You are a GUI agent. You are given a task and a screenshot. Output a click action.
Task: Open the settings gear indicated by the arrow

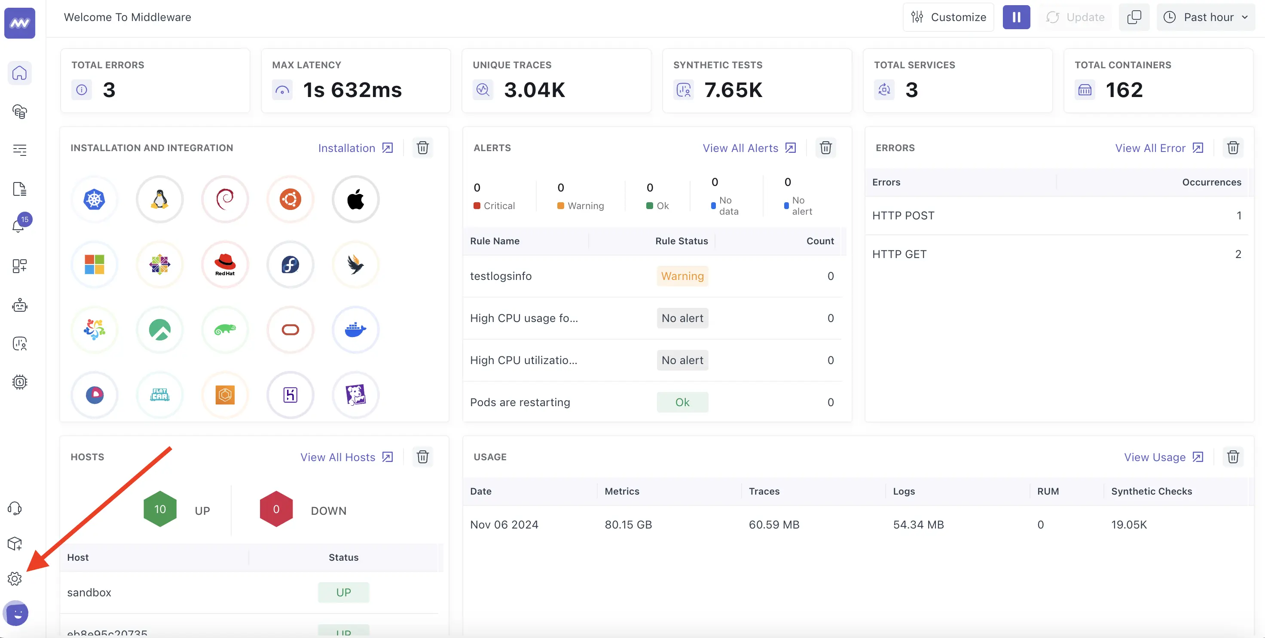[15, 579]
